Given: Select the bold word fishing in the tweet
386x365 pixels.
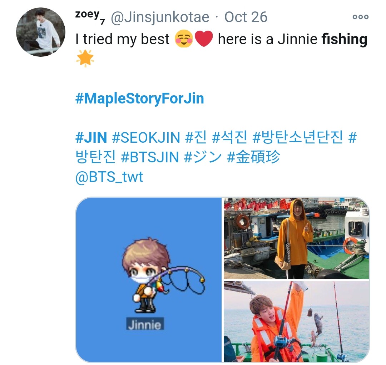Looking at the screenshot, I should coord(345,39).
